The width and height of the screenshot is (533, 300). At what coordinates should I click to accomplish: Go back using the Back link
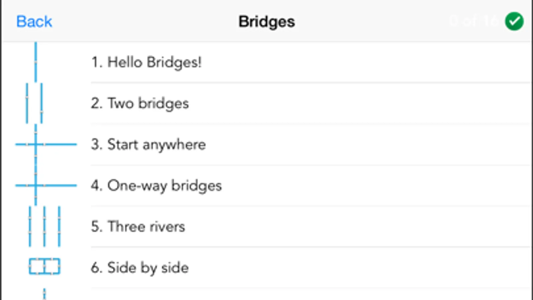(34, 22)
